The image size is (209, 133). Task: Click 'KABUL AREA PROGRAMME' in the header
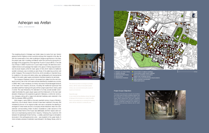(72, 6)
